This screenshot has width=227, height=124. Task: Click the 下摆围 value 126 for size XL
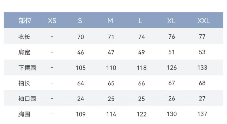pyautogui.click(x=172, y=68)
